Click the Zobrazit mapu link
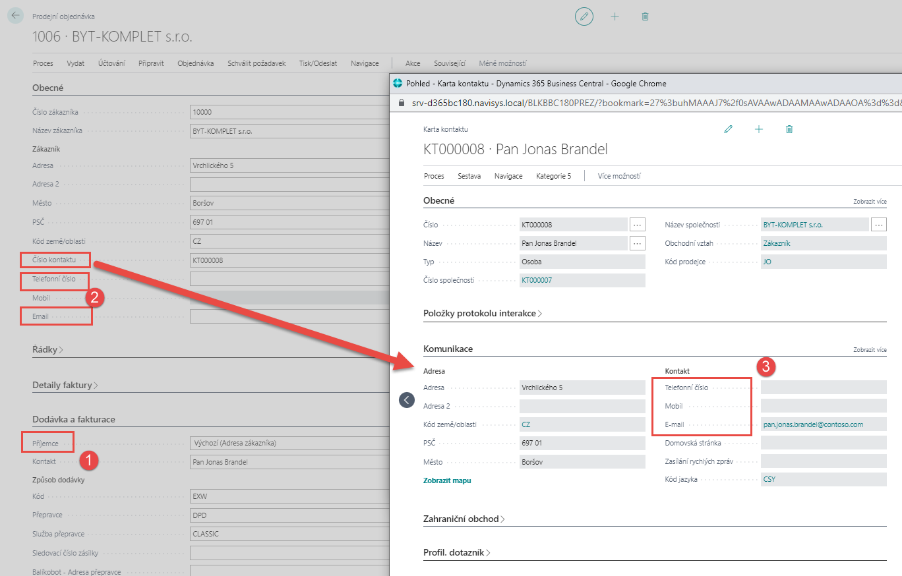The width and height of the screenshot is (902, 576). (447, 480)
